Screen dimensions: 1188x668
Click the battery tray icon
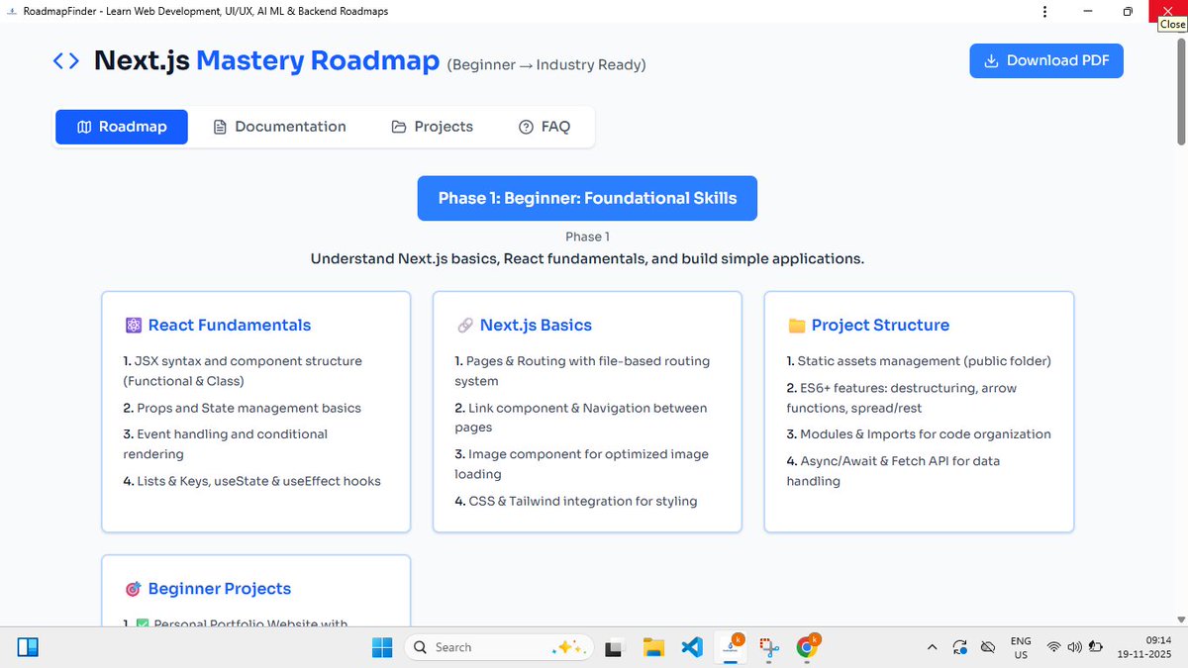(x=1096, y=648)
